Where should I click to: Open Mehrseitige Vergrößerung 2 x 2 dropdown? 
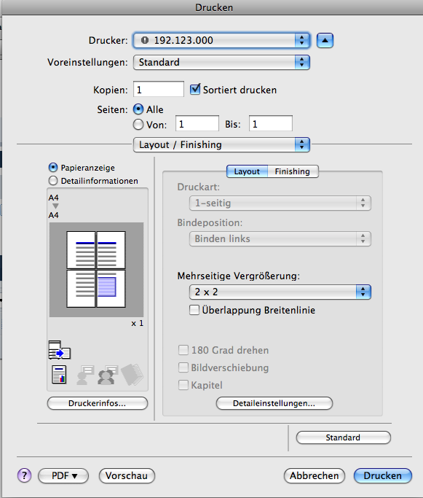280,292
